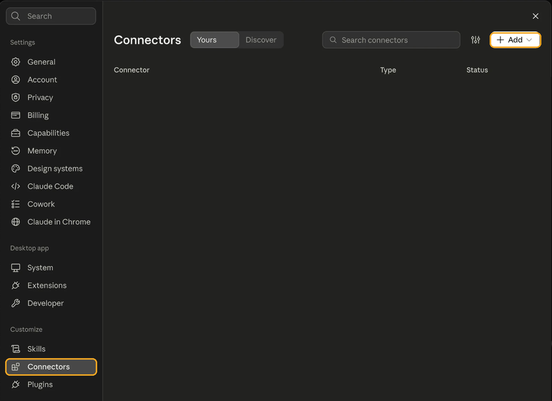Click the Developer wrench icon
Viewport: 552px width, 401px height.
click(15, 303)
